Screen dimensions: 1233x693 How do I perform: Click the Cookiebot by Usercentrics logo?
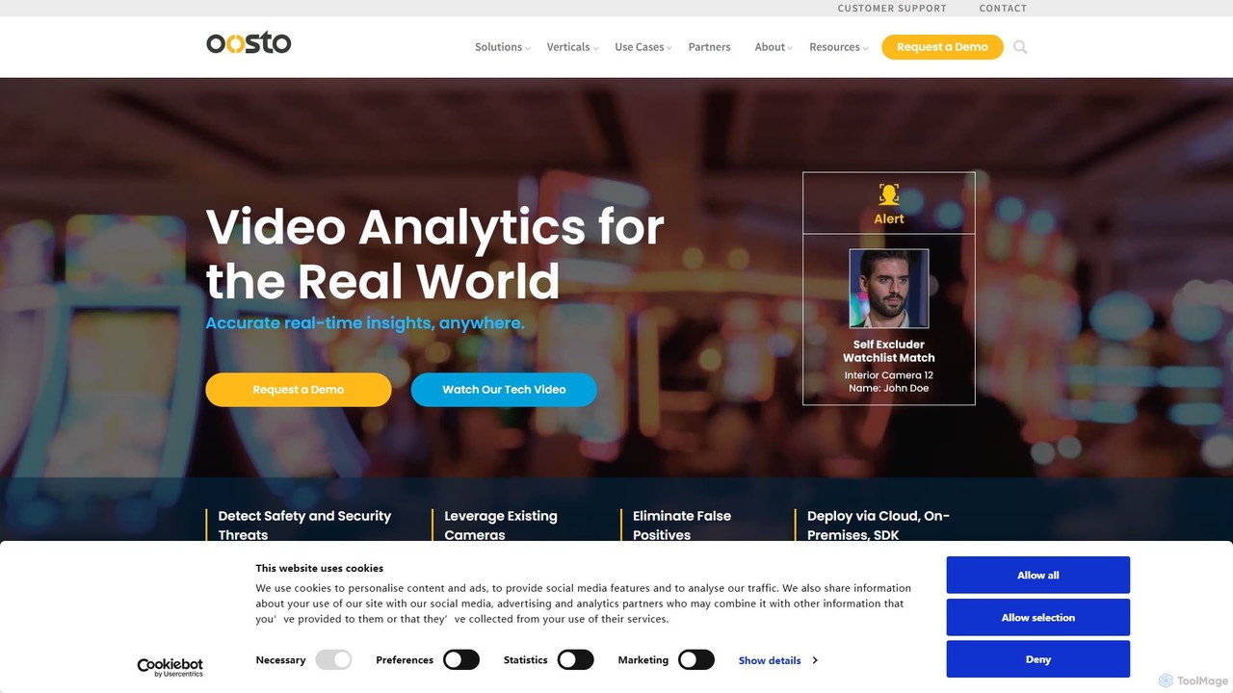[x=171, y=667]
